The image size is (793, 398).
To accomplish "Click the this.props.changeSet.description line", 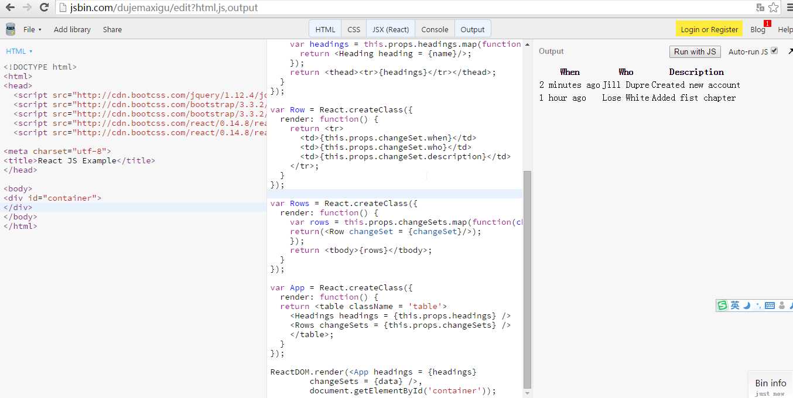I will [405, 156].
